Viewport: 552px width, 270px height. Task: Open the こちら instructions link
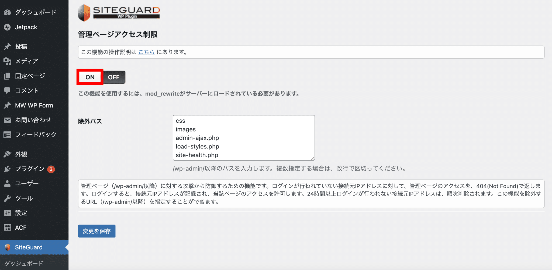tap(146, 52)
